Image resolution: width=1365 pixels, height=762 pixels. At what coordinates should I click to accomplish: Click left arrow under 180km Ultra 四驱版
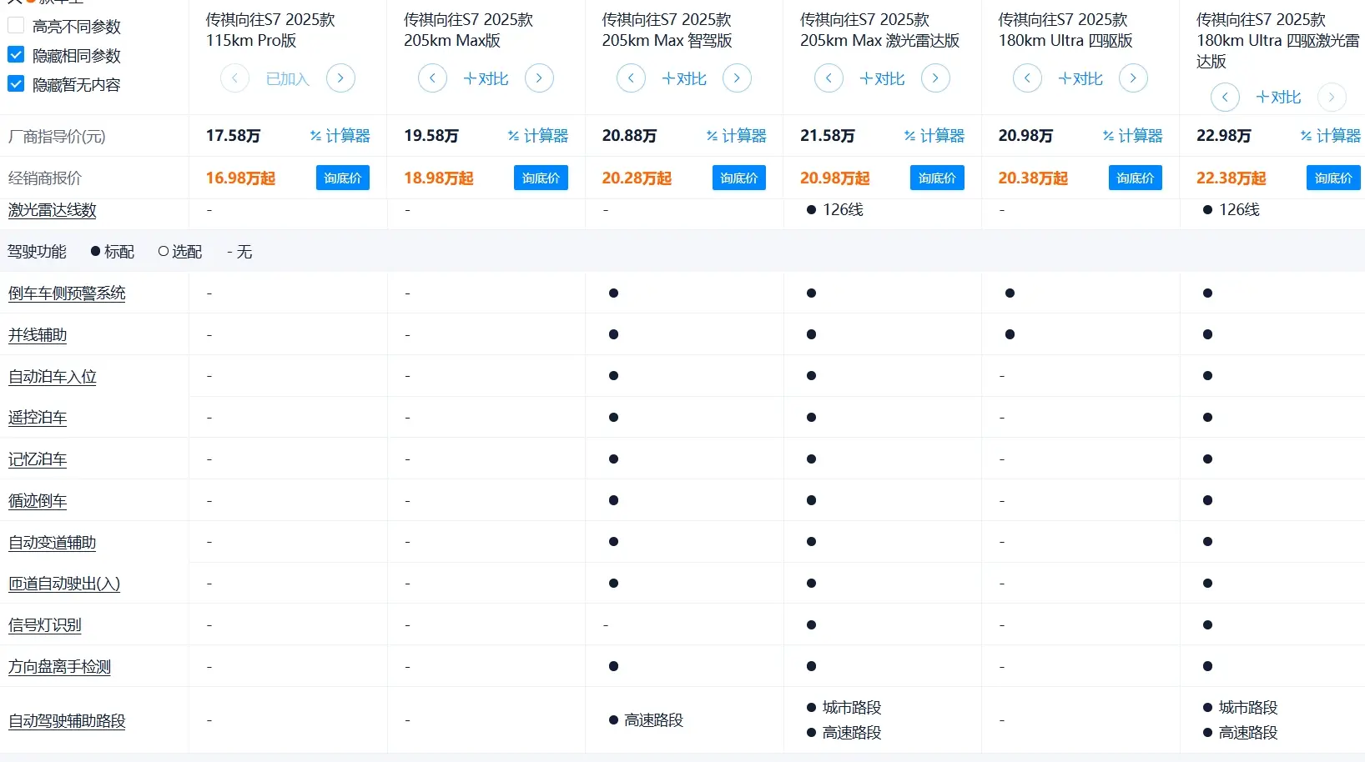[x=1027, y=78]
